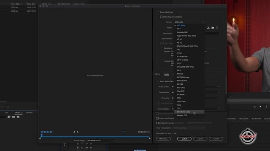Click the upper track's lock icon
Image resolution: width=270 pixels, height=151 pixels.
(x=78, y=144)
